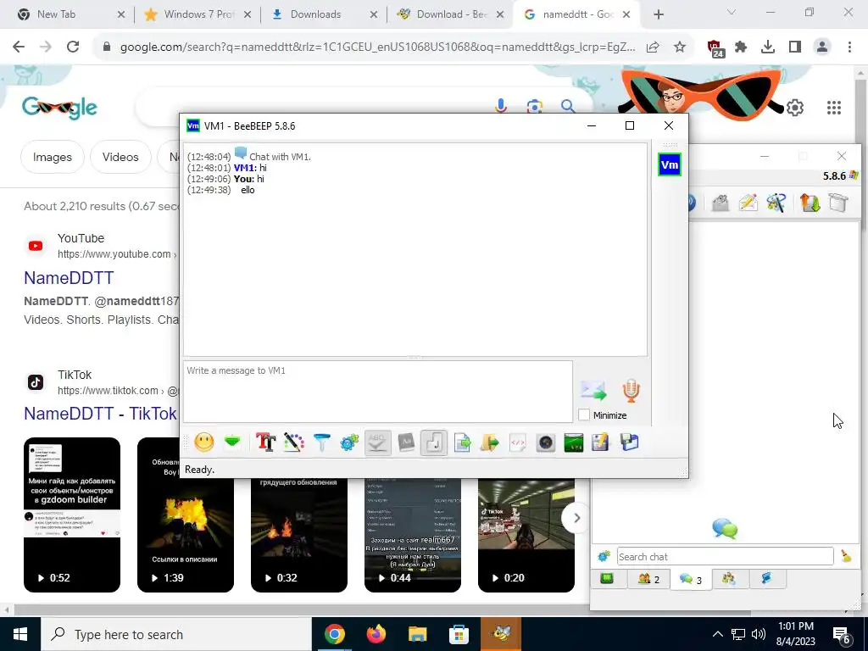The image size is (868, 651).
Task: Switch to the green screen tab in BeeBEEP
Action: [x=607, y=578]
